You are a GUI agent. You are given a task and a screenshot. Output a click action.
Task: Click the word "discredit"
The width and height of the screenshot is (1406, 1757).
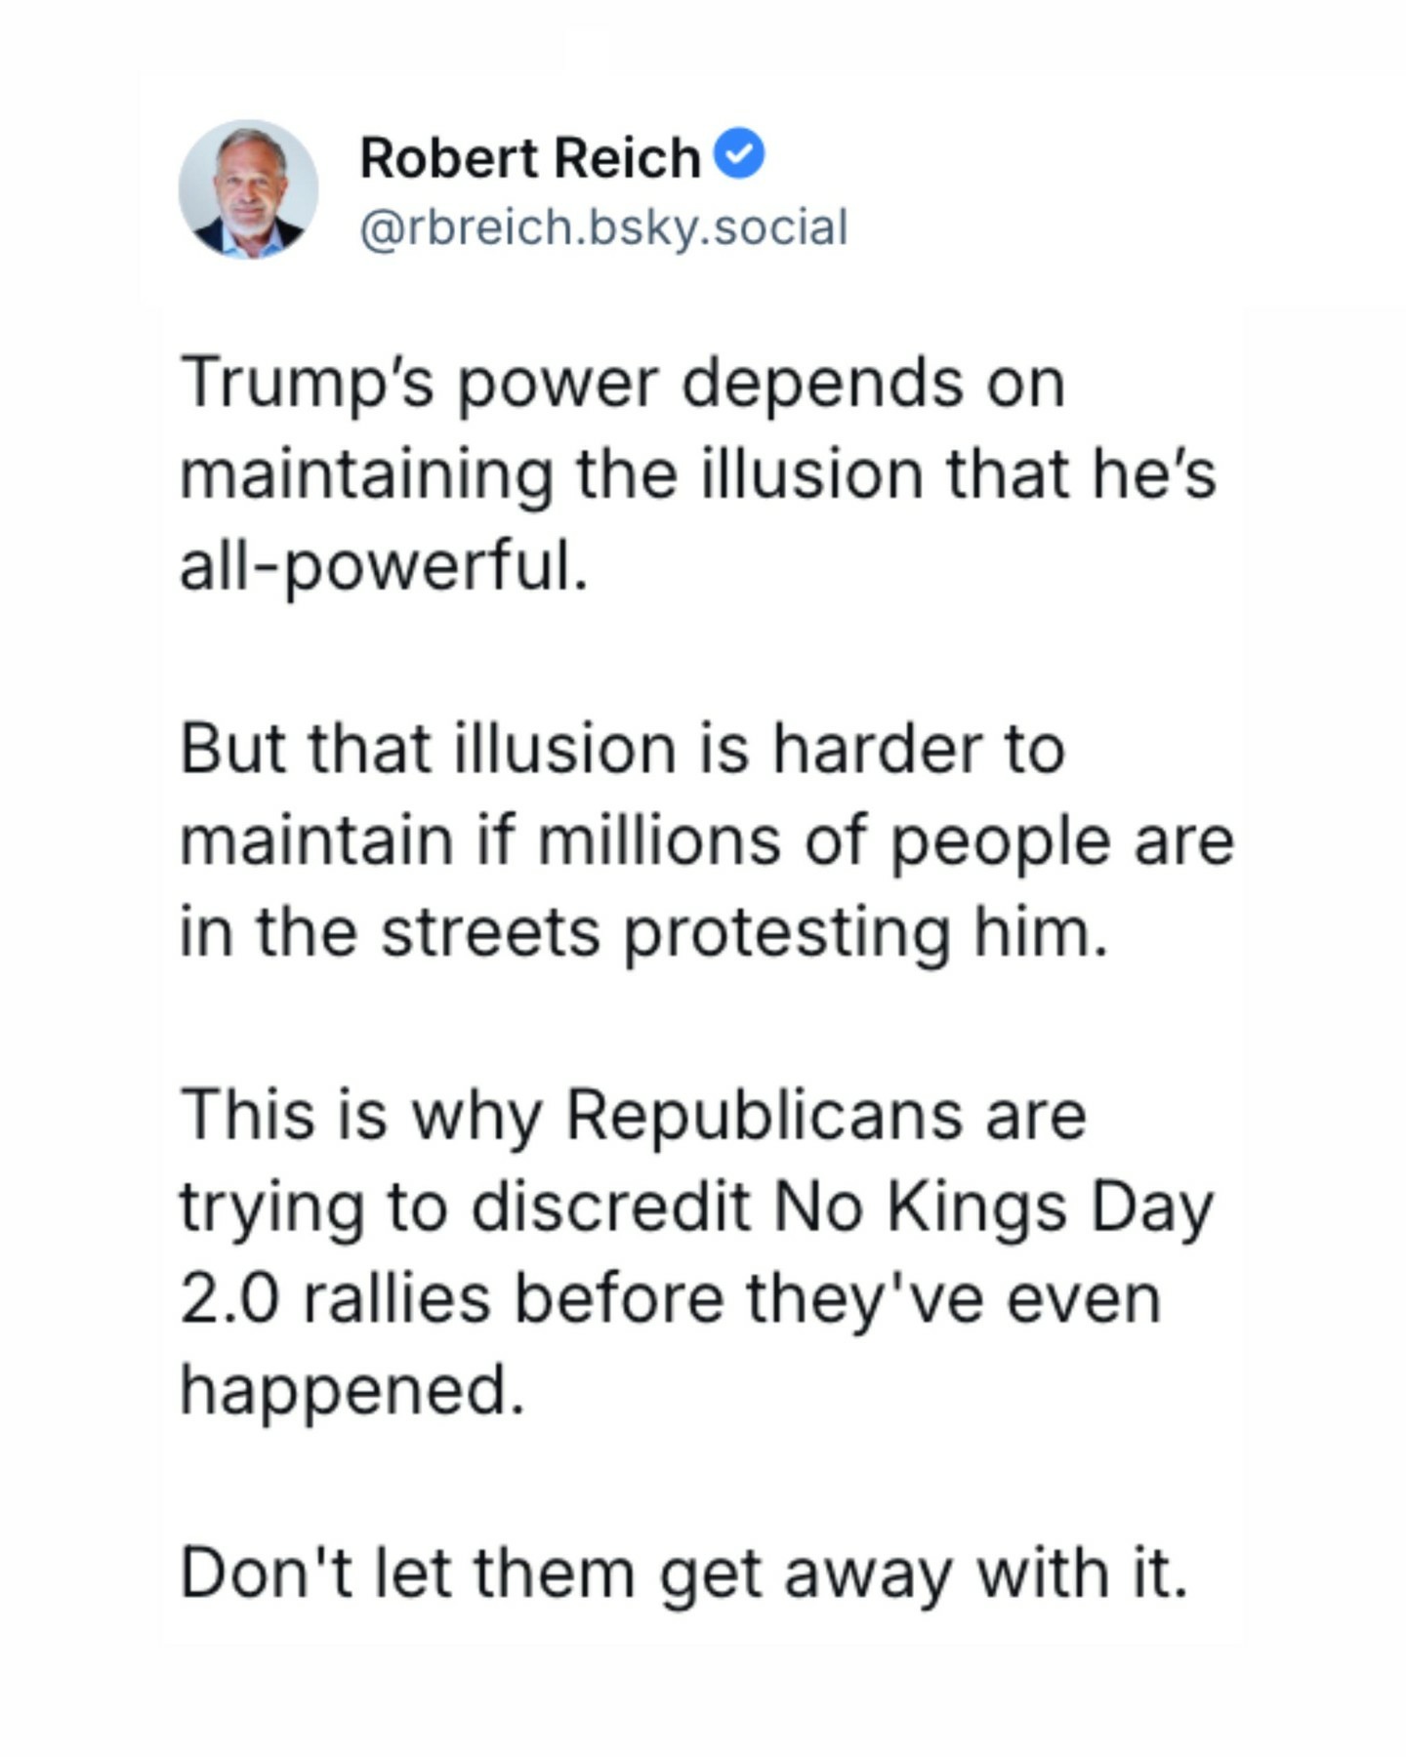pyautogui.click(x=611, y=1207)
